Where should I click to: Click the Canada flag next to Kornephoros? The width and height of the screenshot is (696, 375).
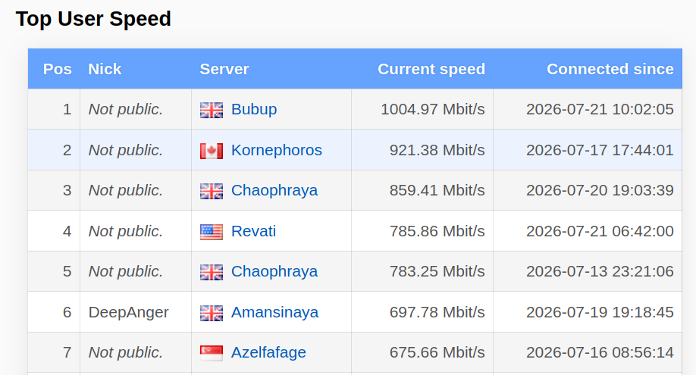click(212, 151)
